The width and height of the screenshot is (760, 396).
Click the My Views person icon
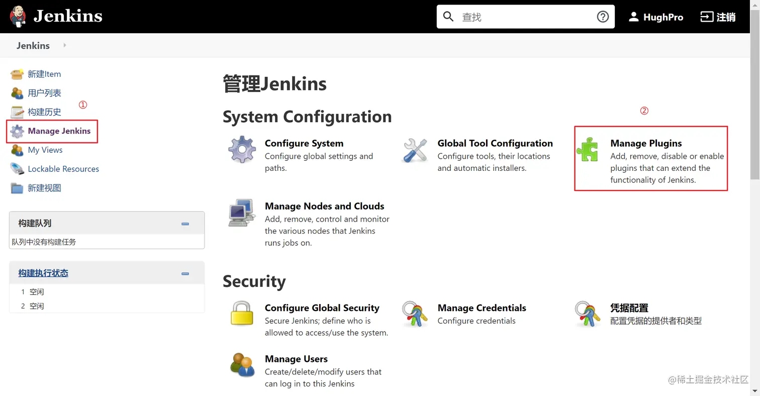pyautogui.click(x=17, y=150)
